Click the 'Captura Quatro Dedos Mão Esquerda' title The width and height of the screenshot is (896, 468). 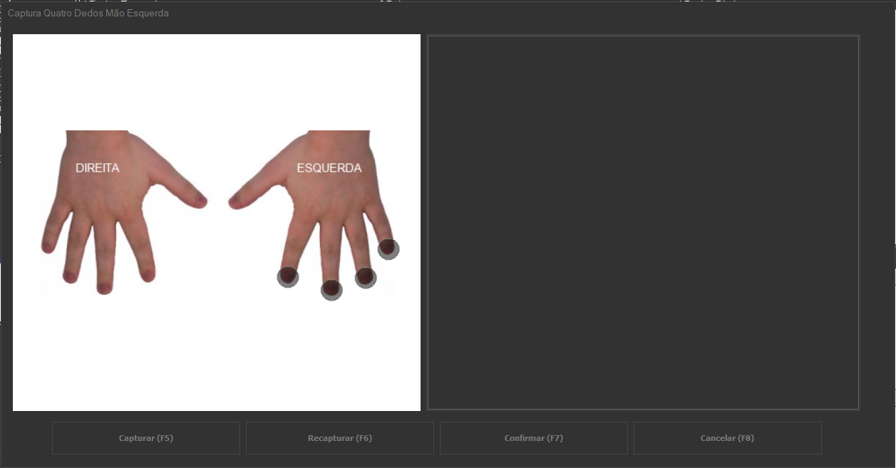88,14
